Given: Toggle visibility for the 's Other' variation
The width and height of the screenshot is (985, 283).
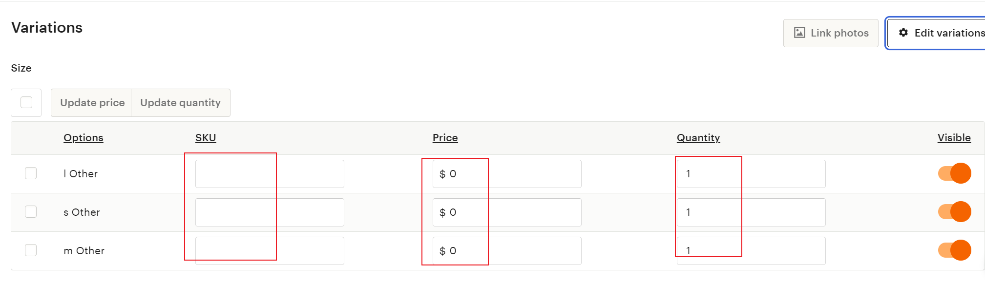Looking at the screenshot, I should 954,211.
